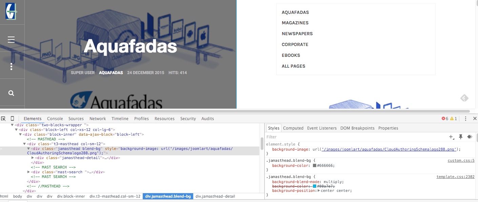This screenshot has height=202, width=478.
Task: Open the CloudAuthoringSchemalogo288.png URL link
Action: point(389,149)
